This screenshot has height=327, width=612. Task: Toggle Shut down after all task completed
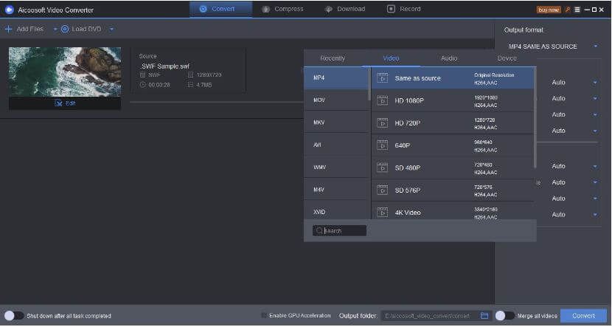point(14,316)
